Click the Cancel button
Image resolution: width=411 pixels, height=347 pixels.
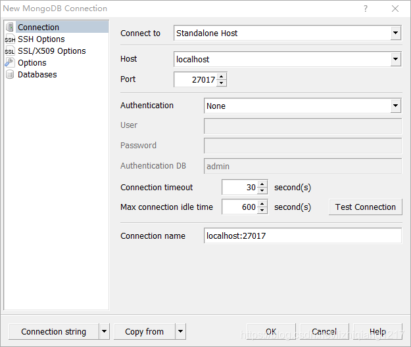(324, 331)
